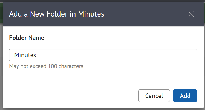Click the dialog title 'Add a New Folder in Minutes'
205x110 pixels.
(x=57, y=14)
